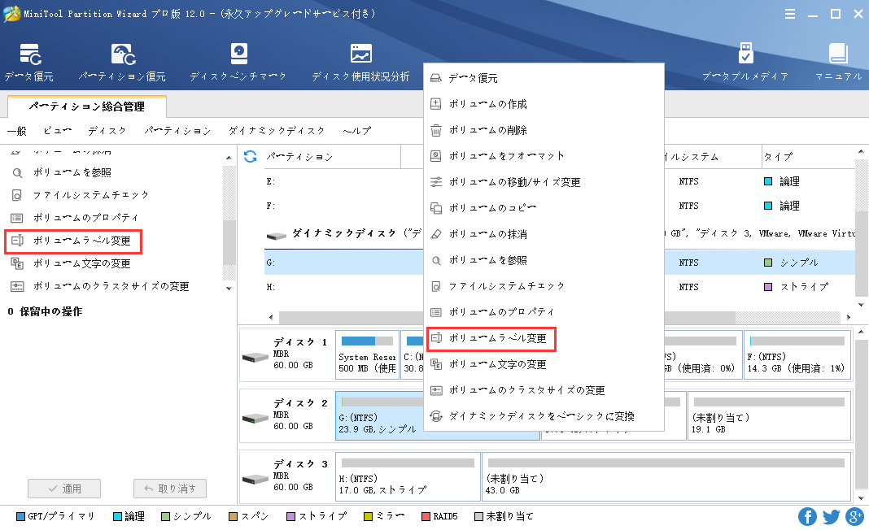Open the マニュアル icon

click(838, 63)
